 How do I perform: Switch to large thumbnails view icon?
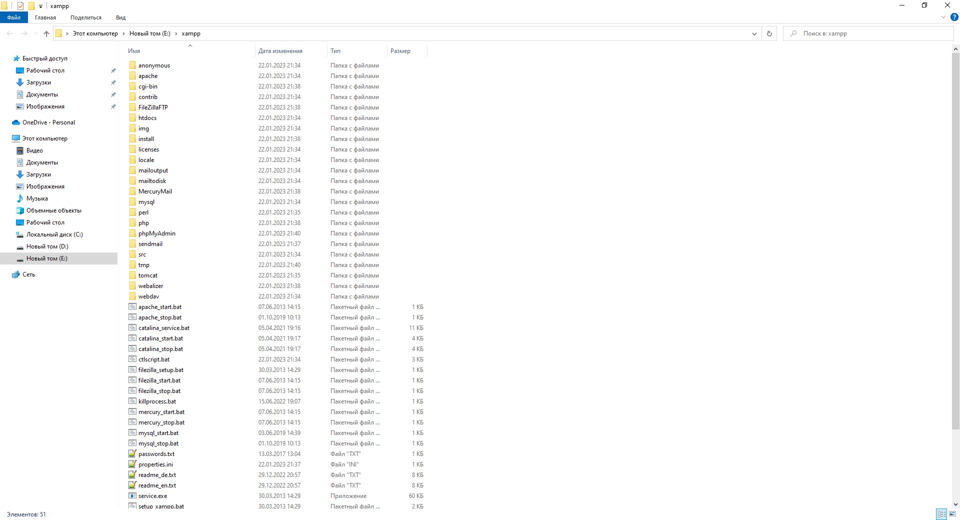[x=952, y=514]
